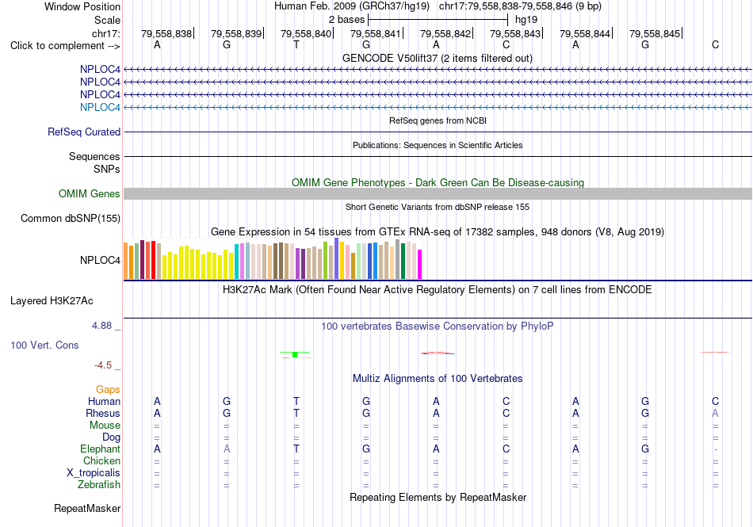Click the hg19 label next to the scale bar
This screenshot has width=753, height=527.
pyautogui.click(x=526, y=20)
